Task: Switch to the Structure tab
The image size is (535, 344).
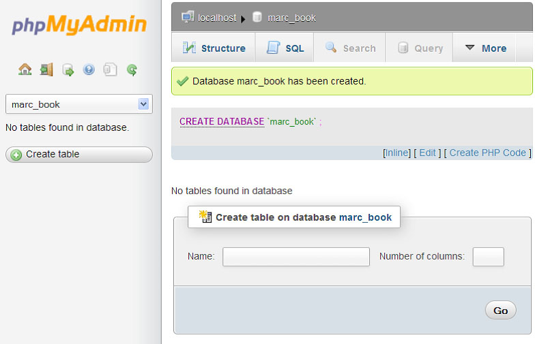Action: (x=214, y=48)
